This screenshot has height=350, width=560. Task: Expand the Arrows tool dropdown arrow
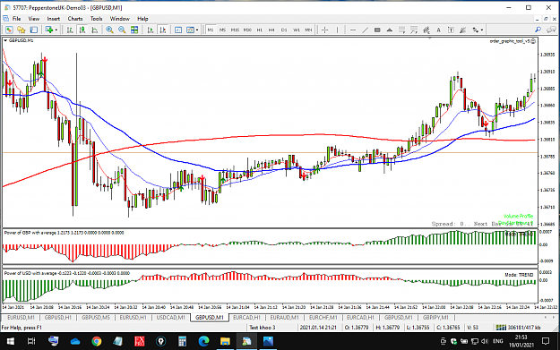pyautogui.click(x=482, y=30)
